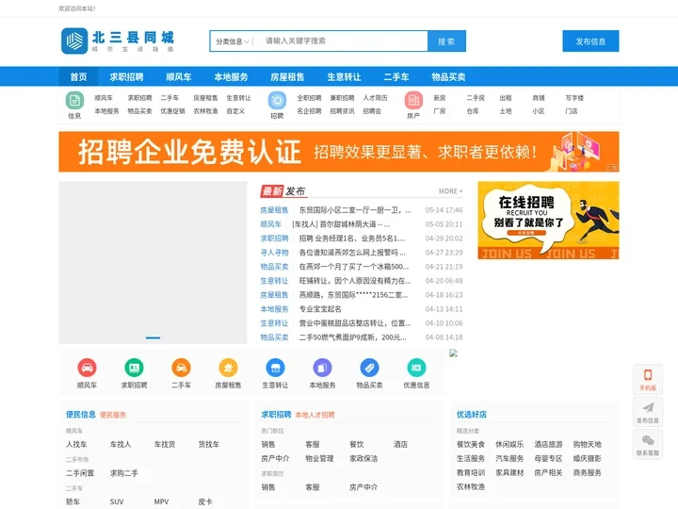This screenshot has height=509, width=678.
Task: Click the 本地人才招聘 orange subtitle link
Action: [315, 415]
